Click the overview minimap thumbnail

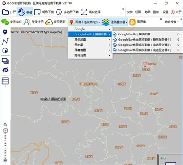(170, 160)
